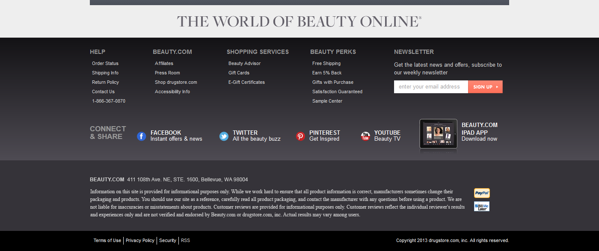Open E-Gift Certificates link

(x=246, y=82)
